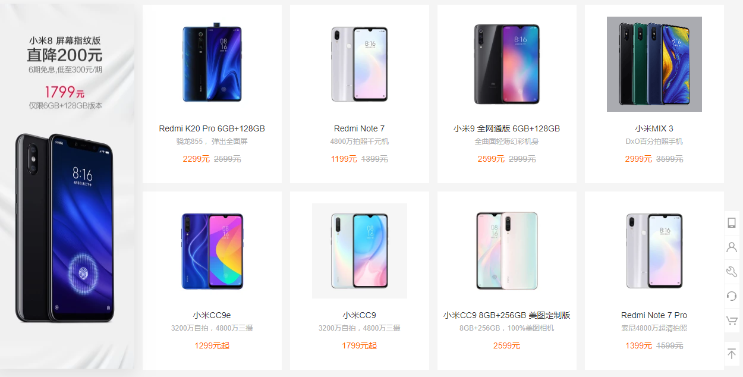Open the Redmi Note 7 Pro image
743x377 pixels.
(x=654, y=251)
